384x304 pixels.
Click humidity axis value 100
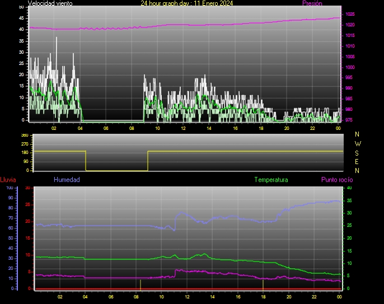[10, 188]
